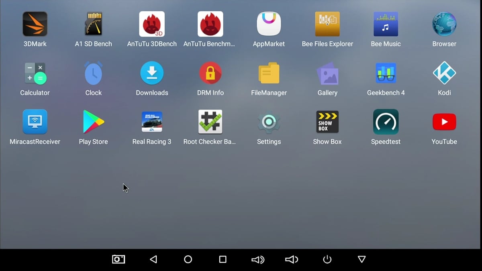Click the "Speedtest" label text

(x=386, y=142)
